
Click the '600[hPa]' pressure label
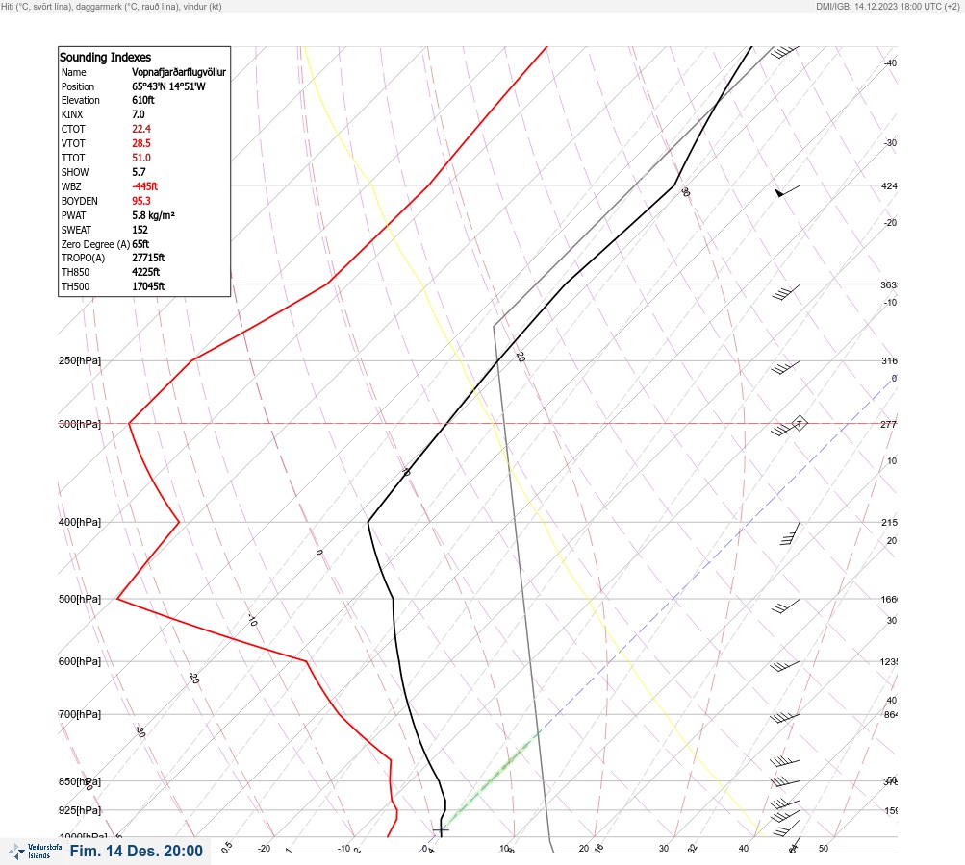point(80,661)
